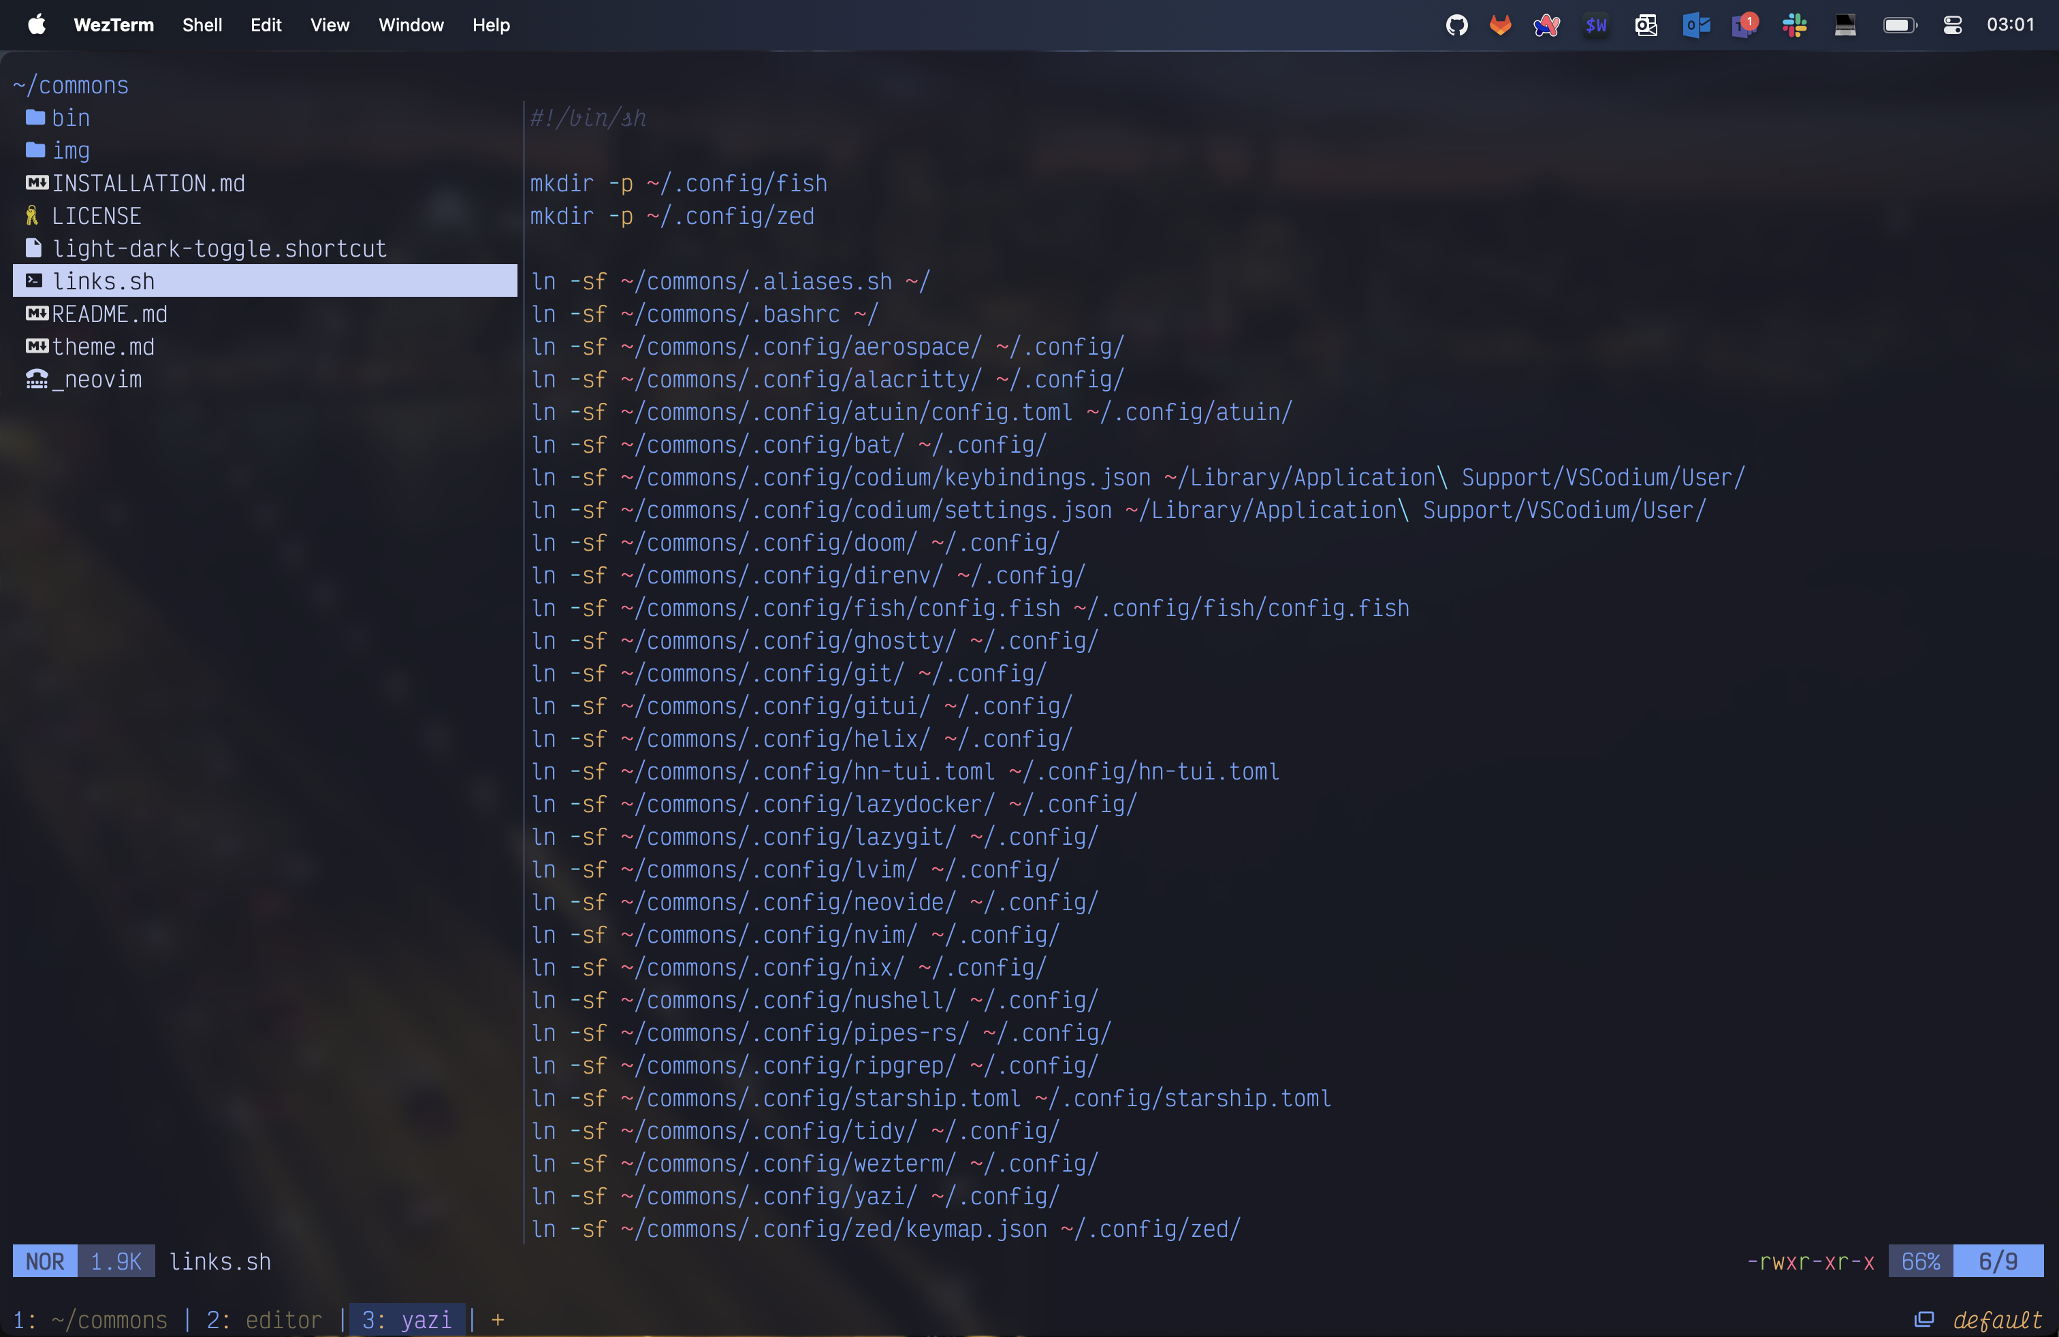2059x1337 pixels.
Task: Click the WezTerm $W menu bar icon
Action: tap(1596, 25)
